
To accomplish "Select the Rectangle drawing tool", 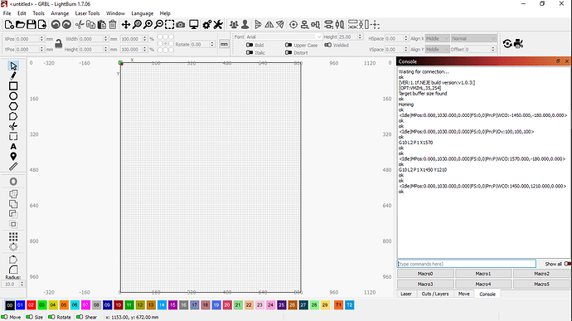I will 13,86.
